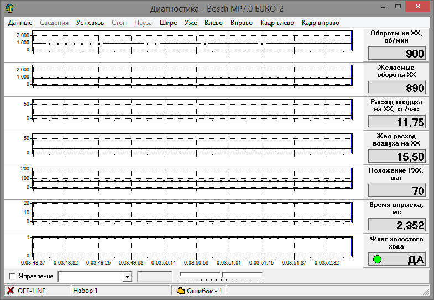Click the OFF-LINE status text

coord(32,291)
